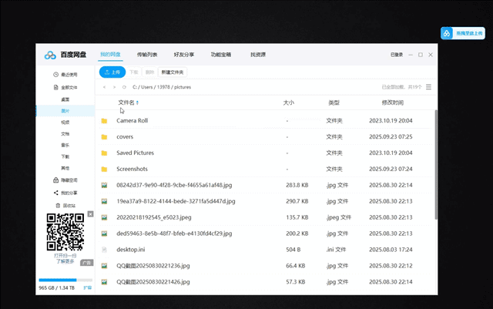
Task: Click the floating cloud upload widget icon
Action: pyautogui.click(x=447, y=33)
